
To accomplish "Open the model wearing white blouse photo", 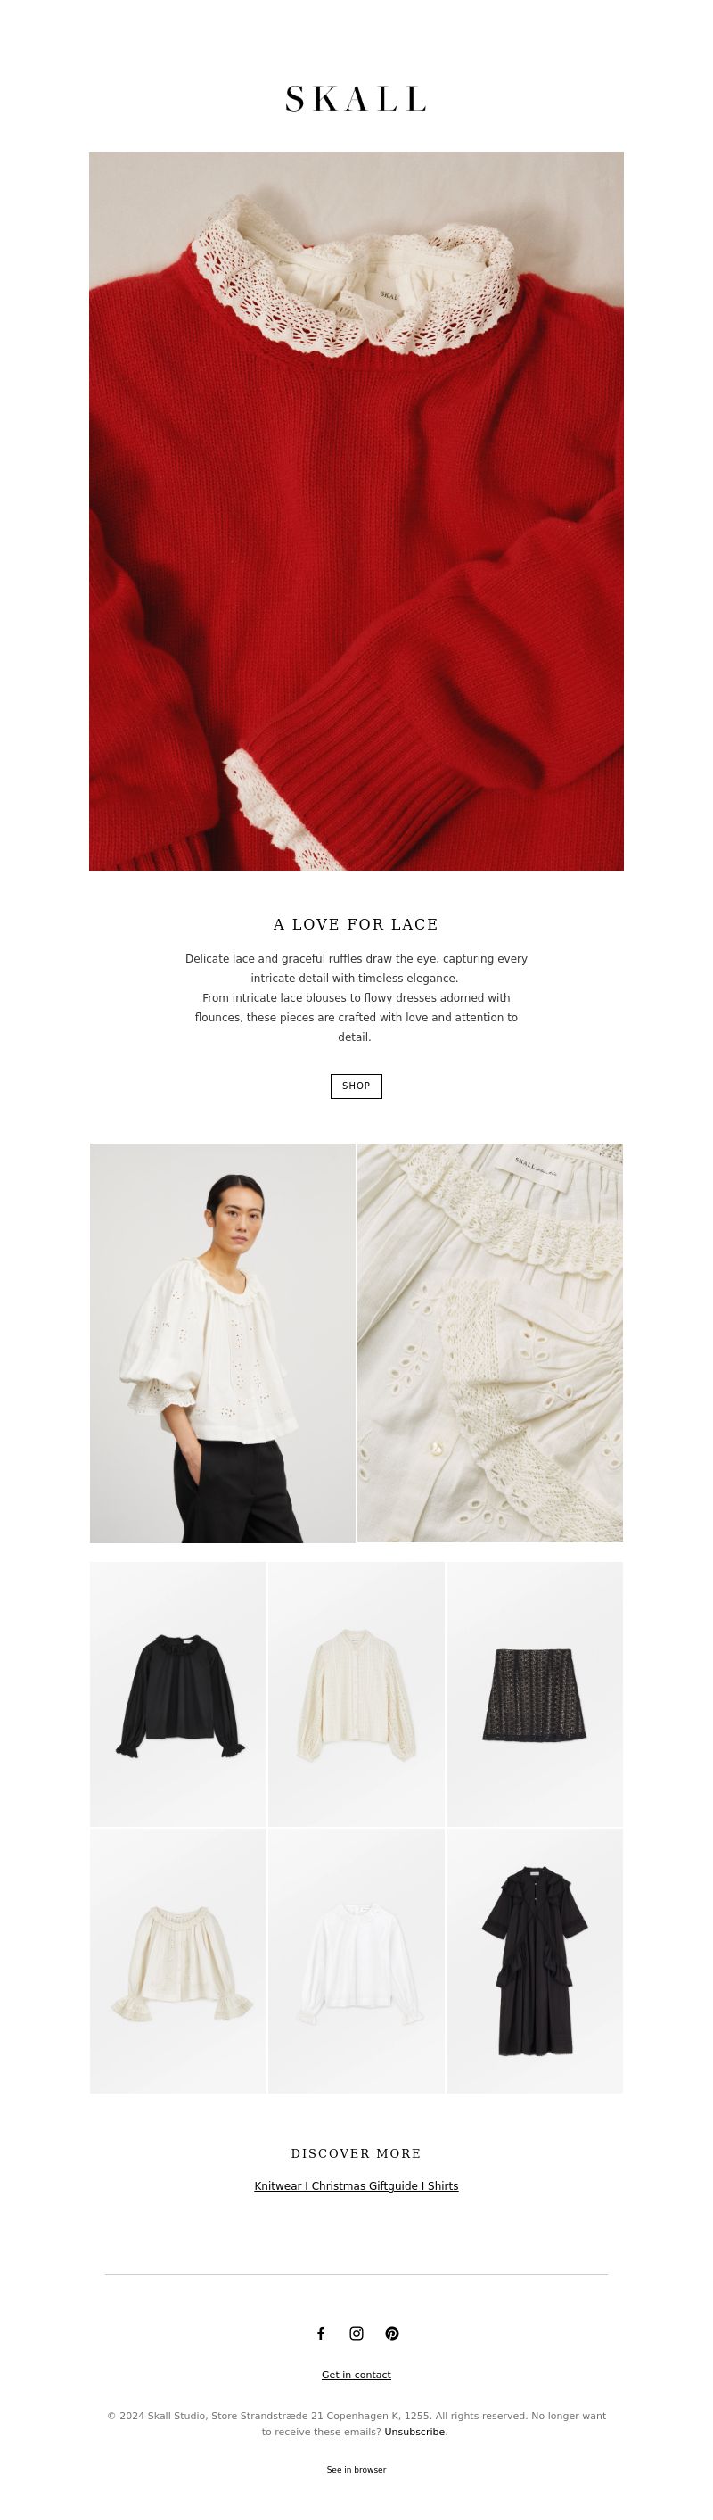I will 223,1343.
